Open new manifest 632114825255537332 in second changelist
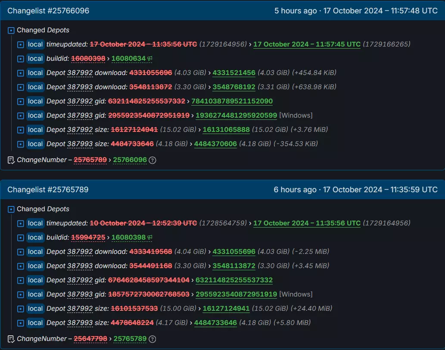The image size is (445, 350). tap(234, 280)
